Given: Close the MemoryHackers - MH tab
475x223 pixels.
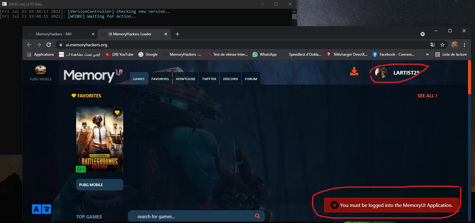Looking at the screenshot, I should tap(93, 34).
